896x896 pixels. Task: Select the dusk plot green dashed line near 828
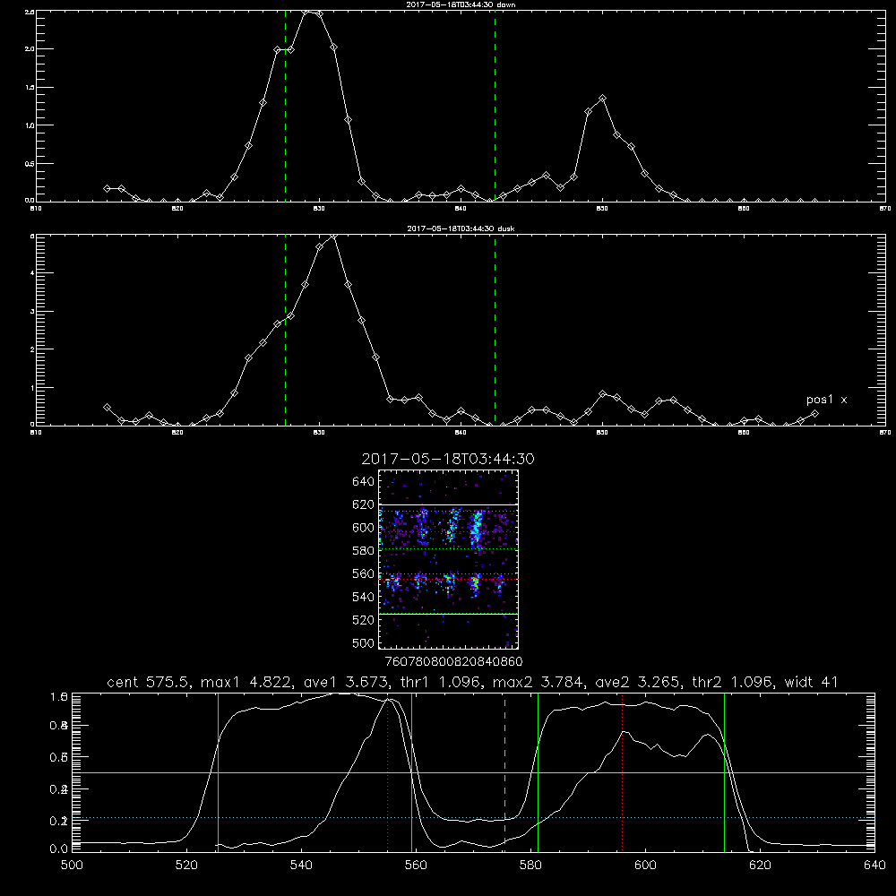pyautogui.click(x=285, y=330)
